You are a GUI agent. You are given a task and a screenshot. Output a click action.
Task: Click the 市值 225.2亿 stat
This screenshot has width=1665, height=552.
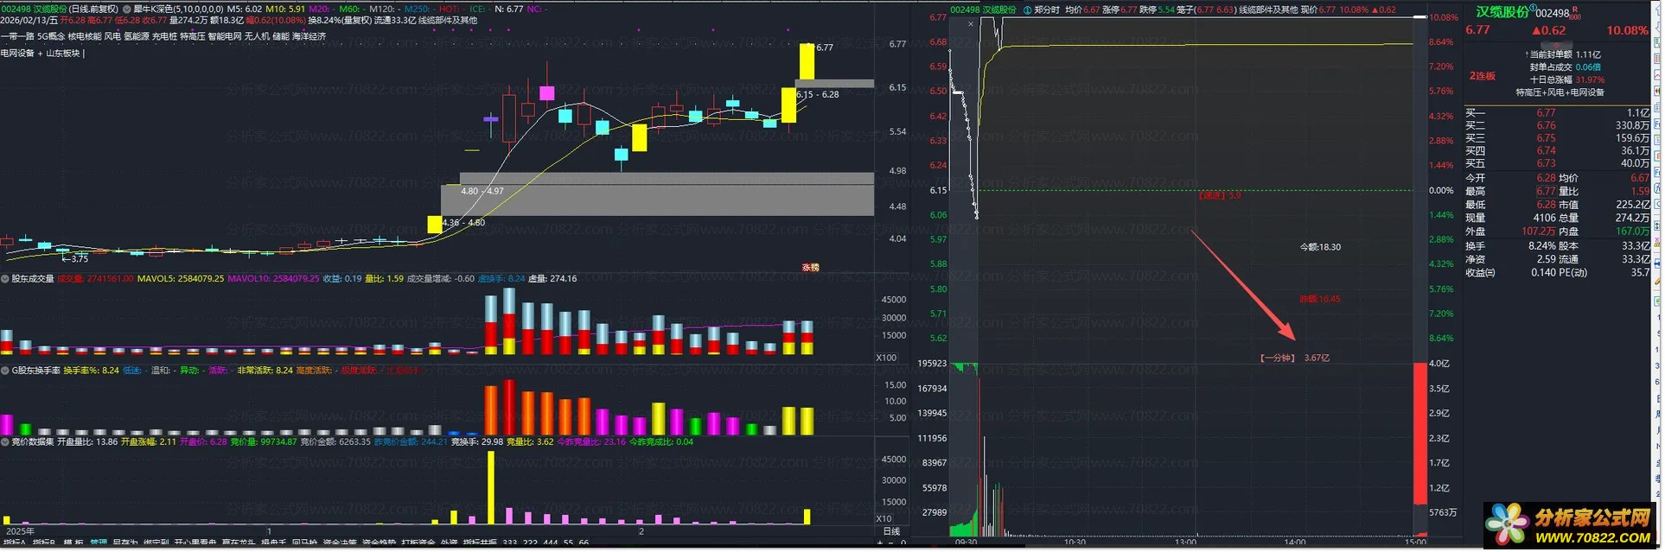[1604, 205]
